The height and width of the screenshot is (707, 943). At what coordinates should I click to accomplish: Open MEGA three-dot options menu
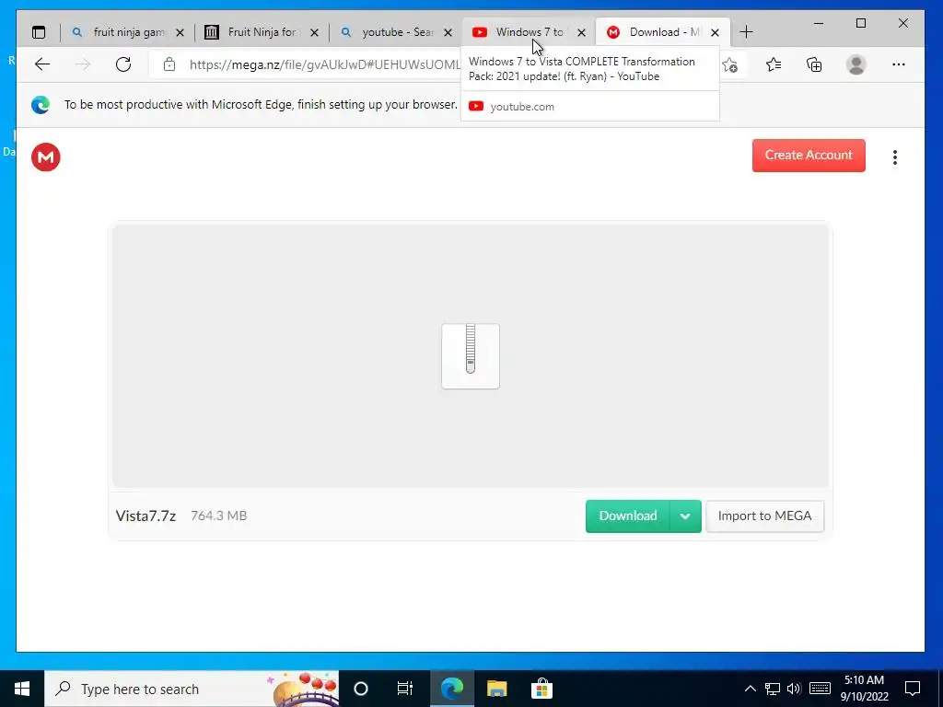tap(895, 156)
